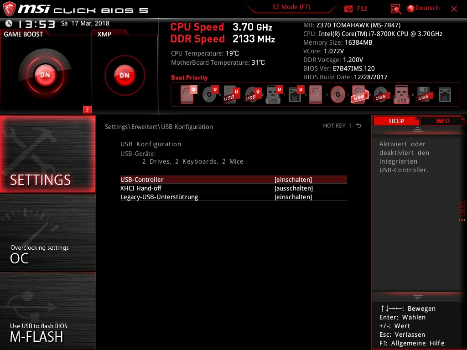This screenshot has height=350, width=467.
Task: Click the '2 Drives, 2 Keyboards, 2 Mice' text
Action: pos(193,161)
